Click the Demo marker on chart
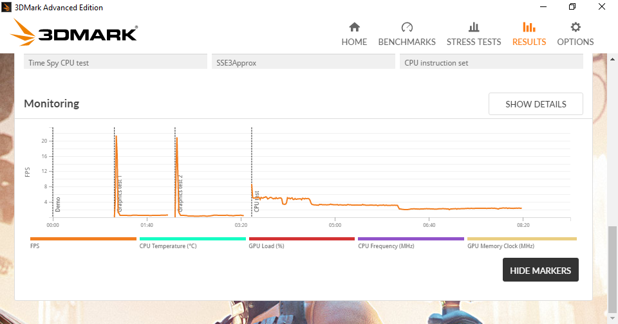Image resolution: width=618 pixels, height=324 pixels. [58, 204]
